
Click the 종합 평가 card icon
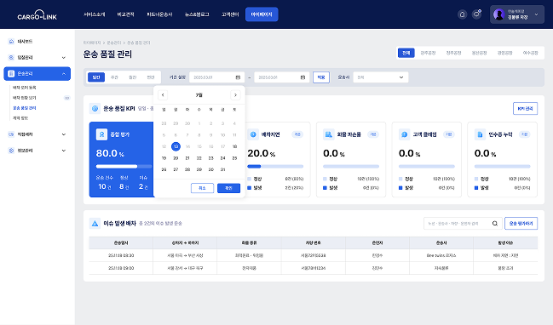click(101, 134)
